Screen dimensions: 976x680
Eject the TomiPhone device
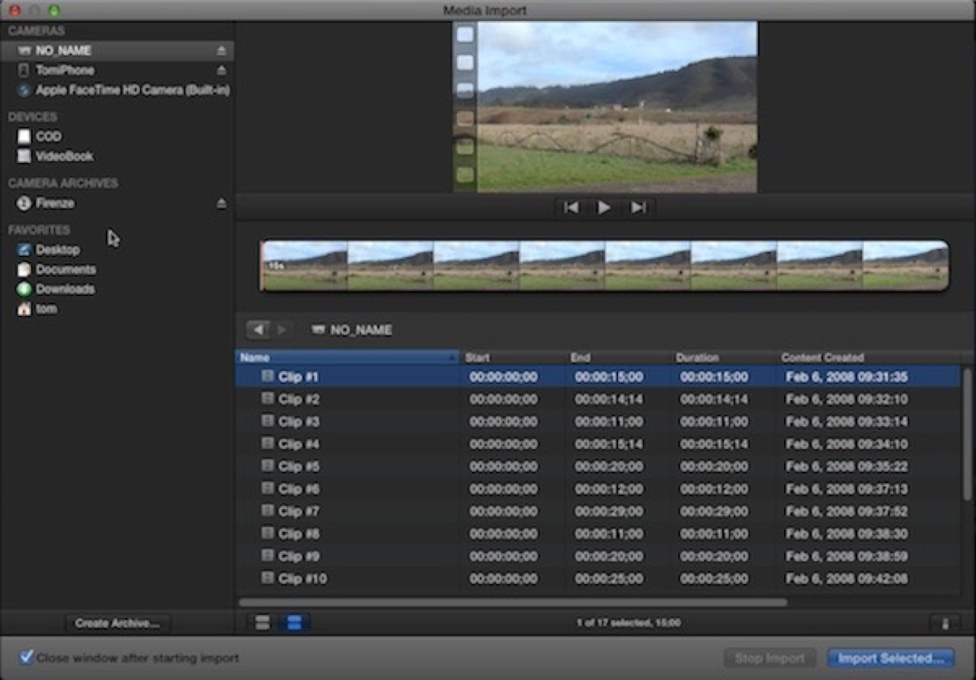(x=221, y=70)
